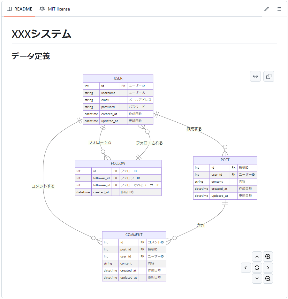Pan the diagram down
Screen dimensions: 288x299
257,278
